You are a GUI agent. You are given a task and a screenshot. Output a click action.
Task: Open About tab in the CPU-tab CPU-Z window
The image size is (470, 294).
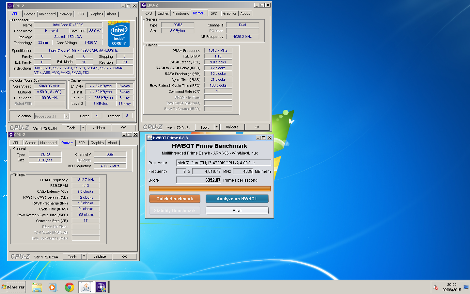(112, 14)
